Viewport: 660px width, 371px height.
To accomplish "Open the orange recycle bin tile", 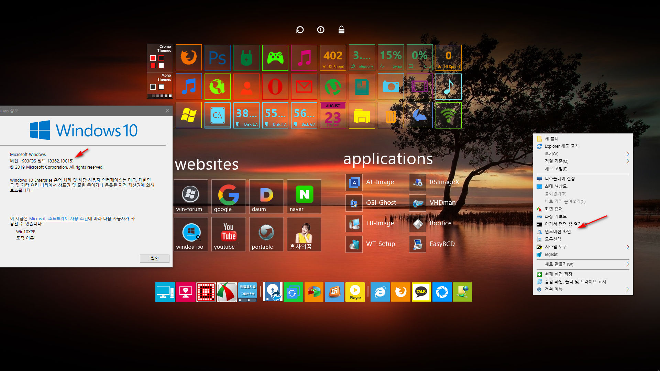I will tap(390, 115).
